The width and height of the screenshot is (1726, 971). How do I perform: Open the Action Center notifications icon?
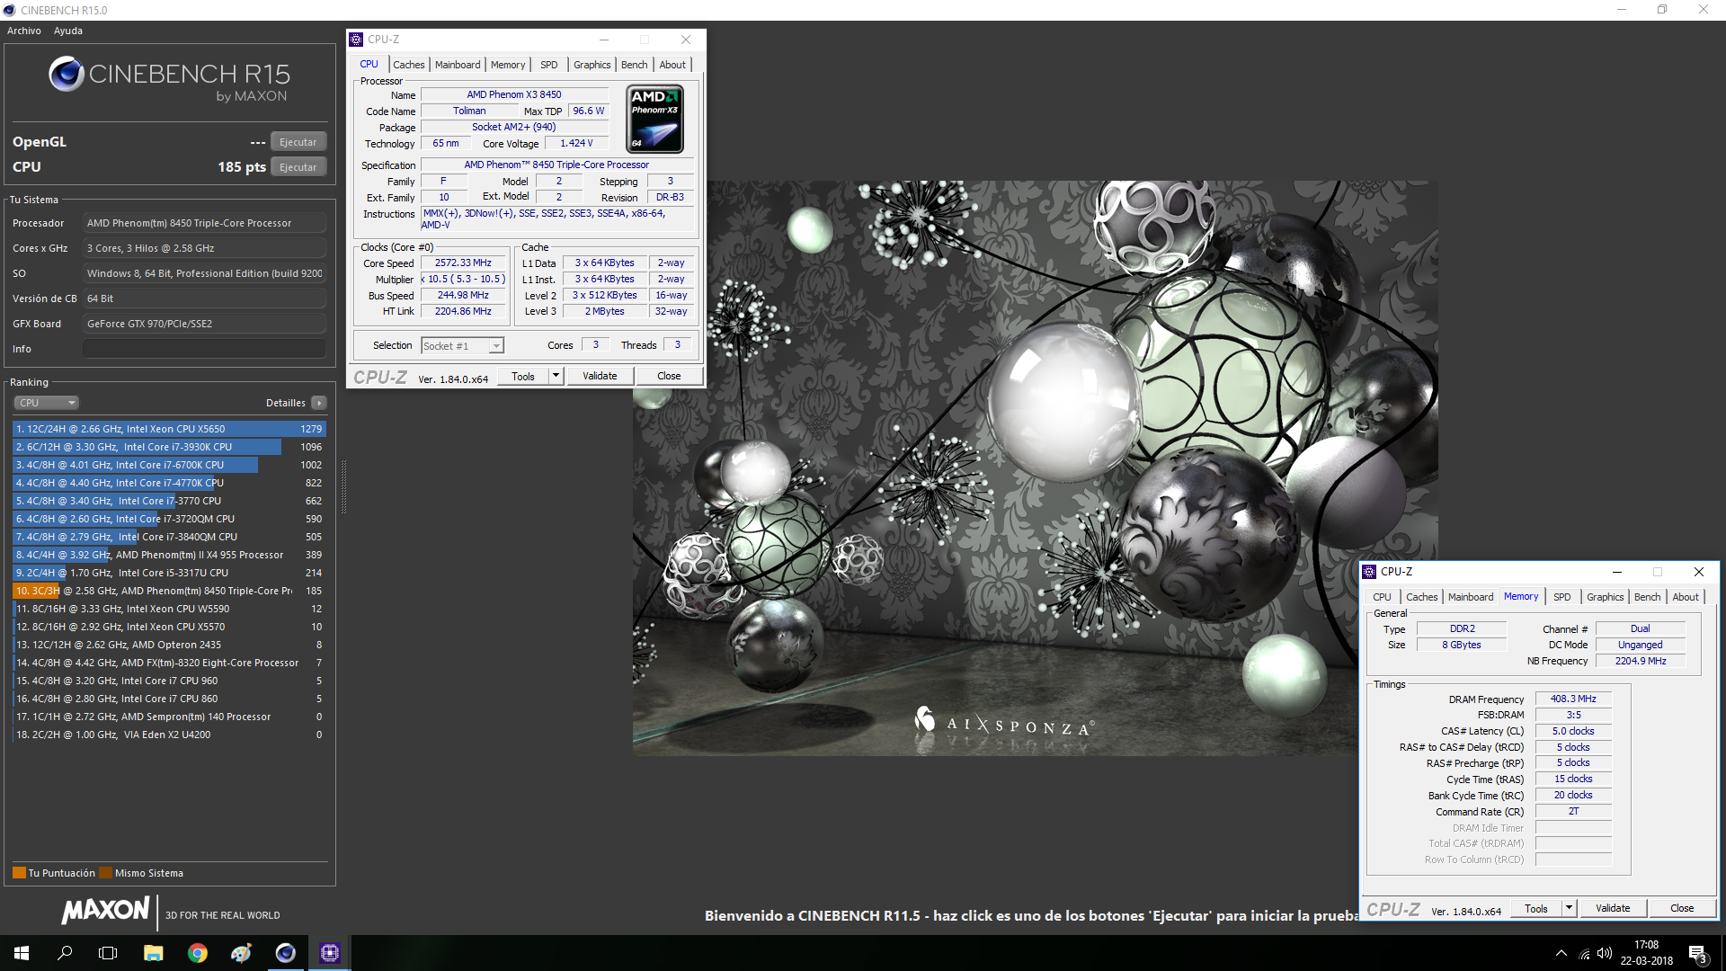click(1697, 953)
